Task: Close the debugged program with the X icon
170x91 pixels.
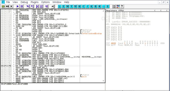Action: coord(11,6)
